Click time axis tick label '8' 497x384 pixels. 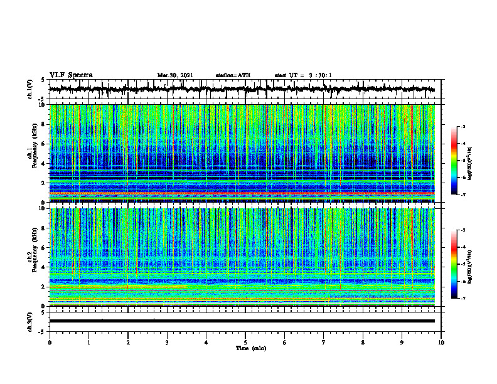point(363,343)
